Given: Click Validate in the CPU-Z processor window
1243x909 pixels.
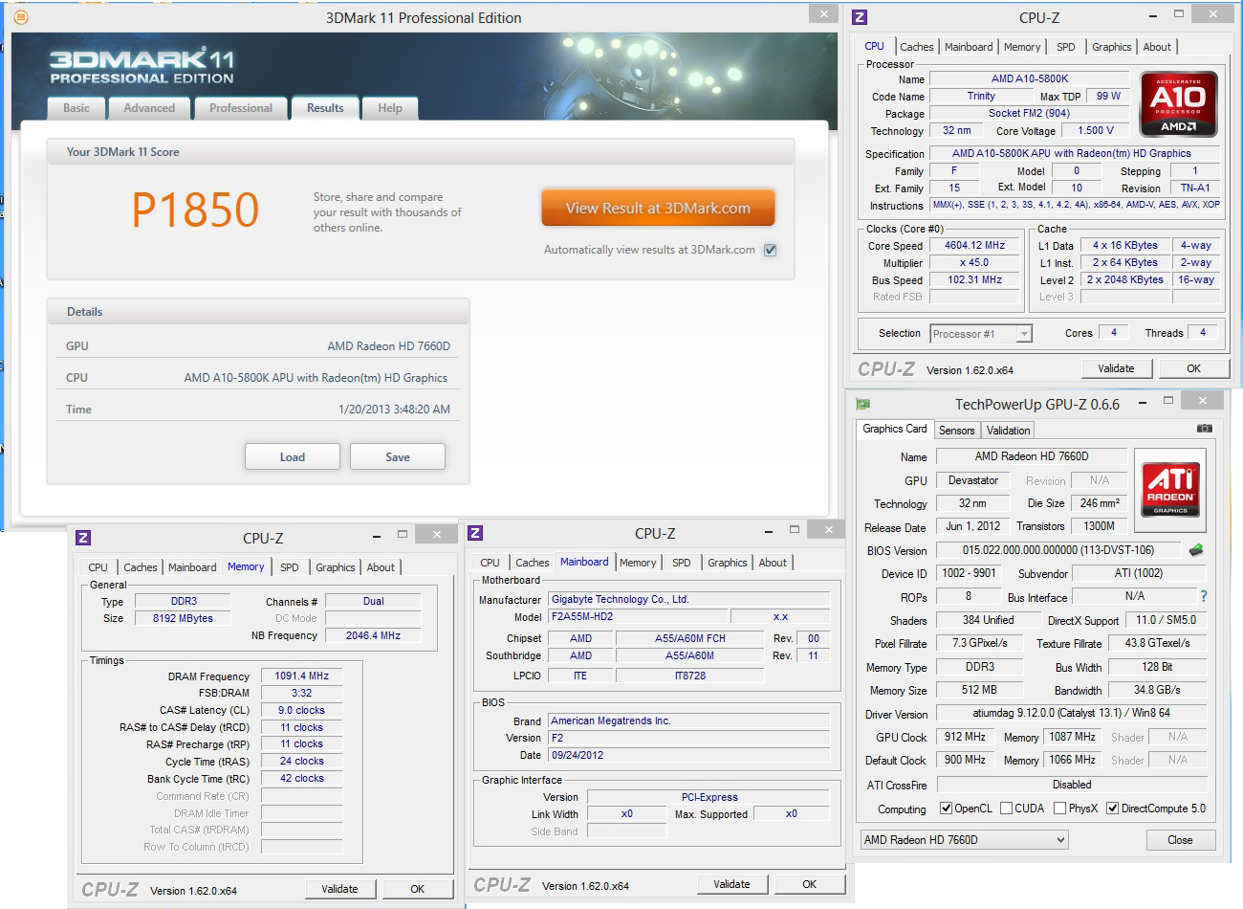Looking at the screenshot, I should click(1116, 368).
